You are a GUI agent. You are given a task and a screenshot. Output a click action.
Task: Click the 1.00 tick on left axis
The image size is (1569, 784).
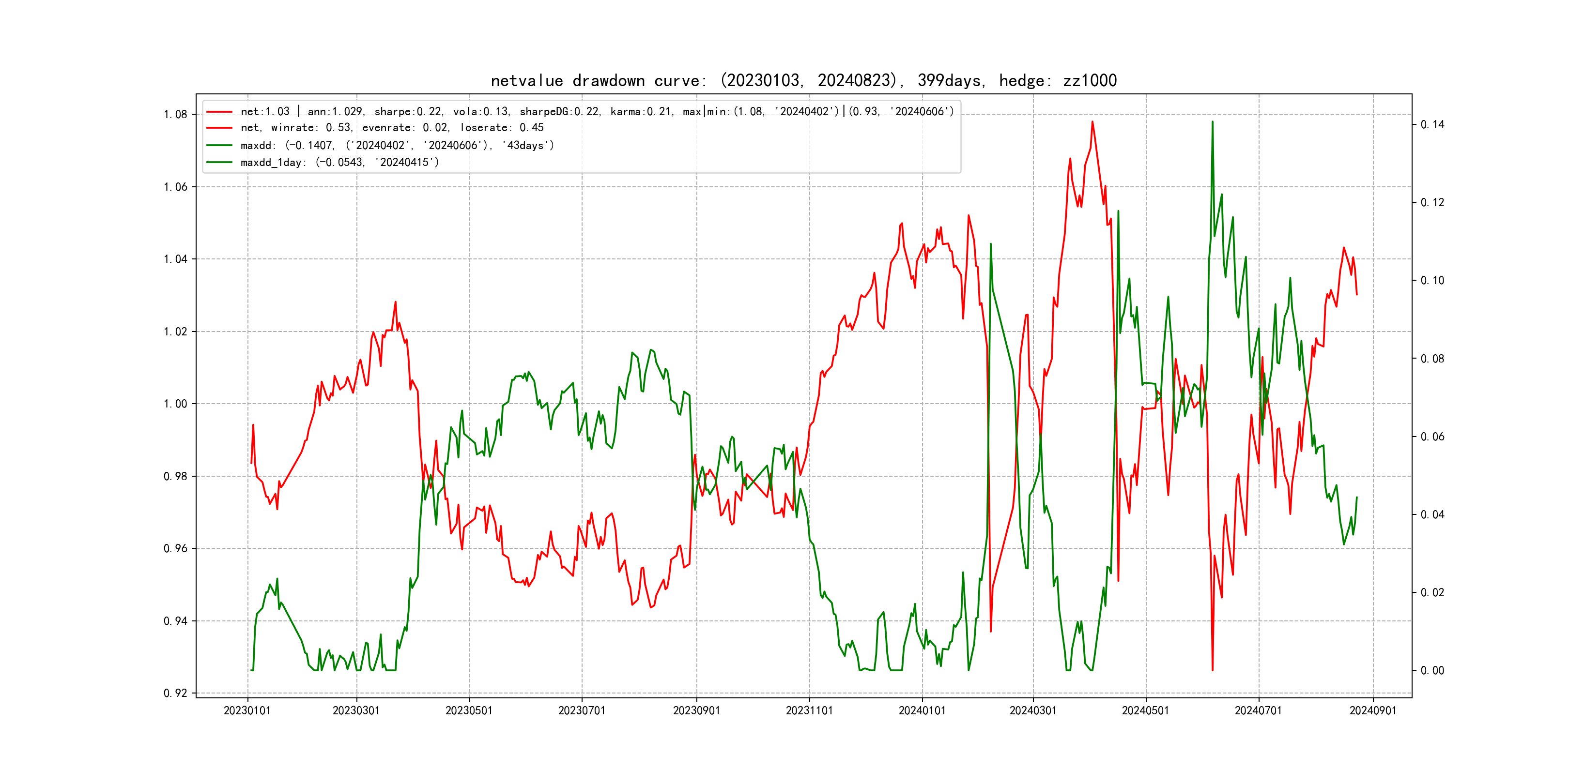[x=175, y=404]
